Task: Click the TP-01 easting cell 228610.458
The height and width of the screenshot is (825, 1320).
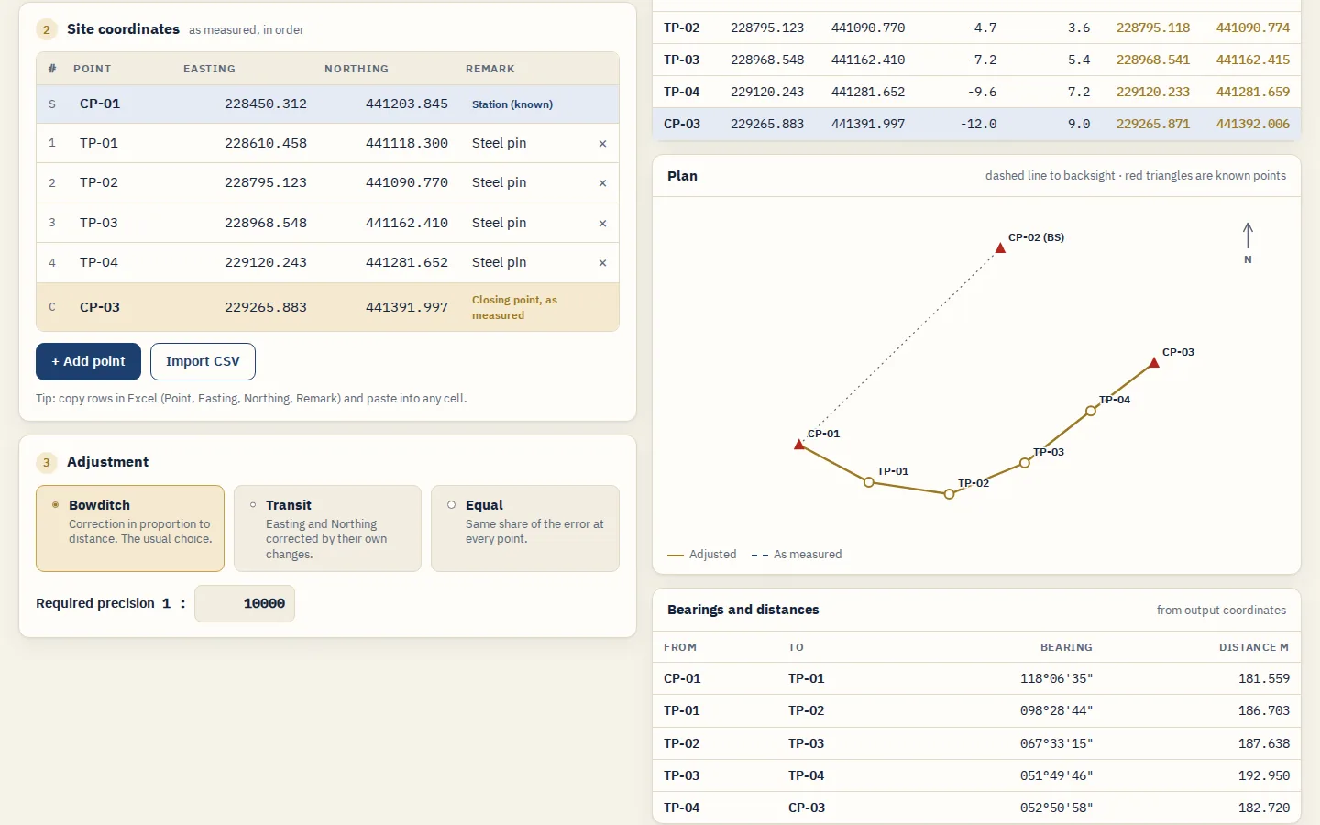Action: [x=266, y=143]
